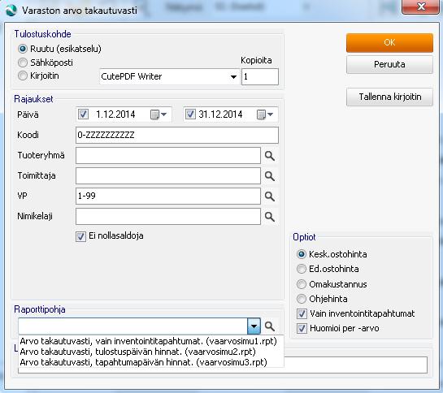Image resolution: width=443 pixels, height=393 pixels.
Task: Click the VP field search magnifier
Action: click(270, 196)
